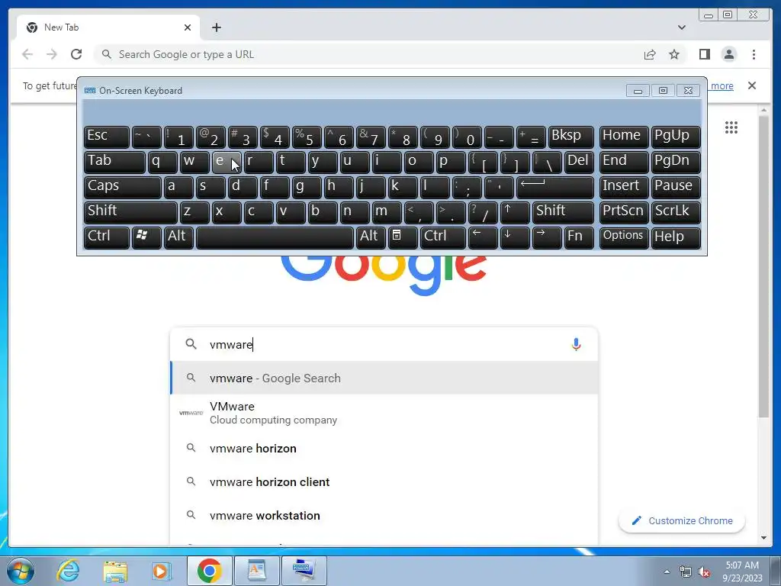Click the down arrow key on keyboard
Image resolution: width=781 pixels, height=586 pixels.
(515, 237)
